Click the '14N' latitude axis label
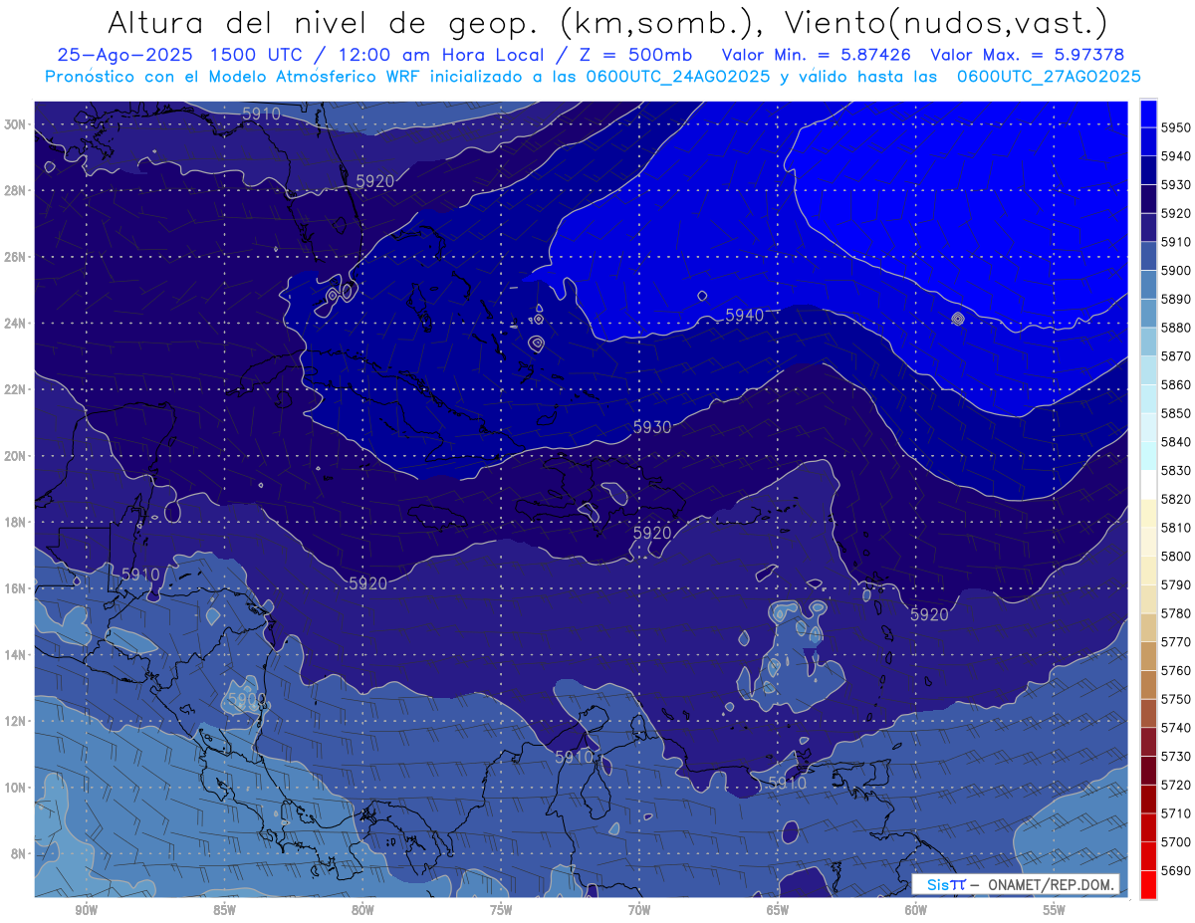The width and height of the screenshot is (1195, 923). click(x=16, y=655)
